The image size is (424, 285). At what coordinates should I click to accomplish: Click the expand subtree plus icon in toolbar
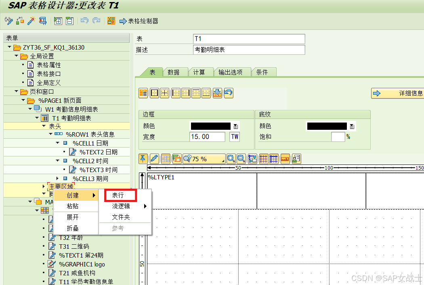[x=58, y=21]
